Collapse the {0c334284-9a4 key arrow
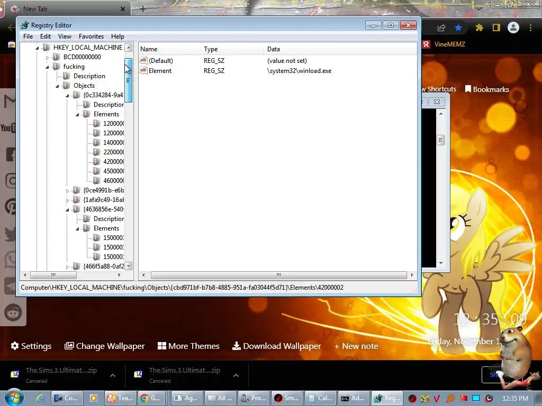Viewport: 542px width, 406px height. (67, 96)
